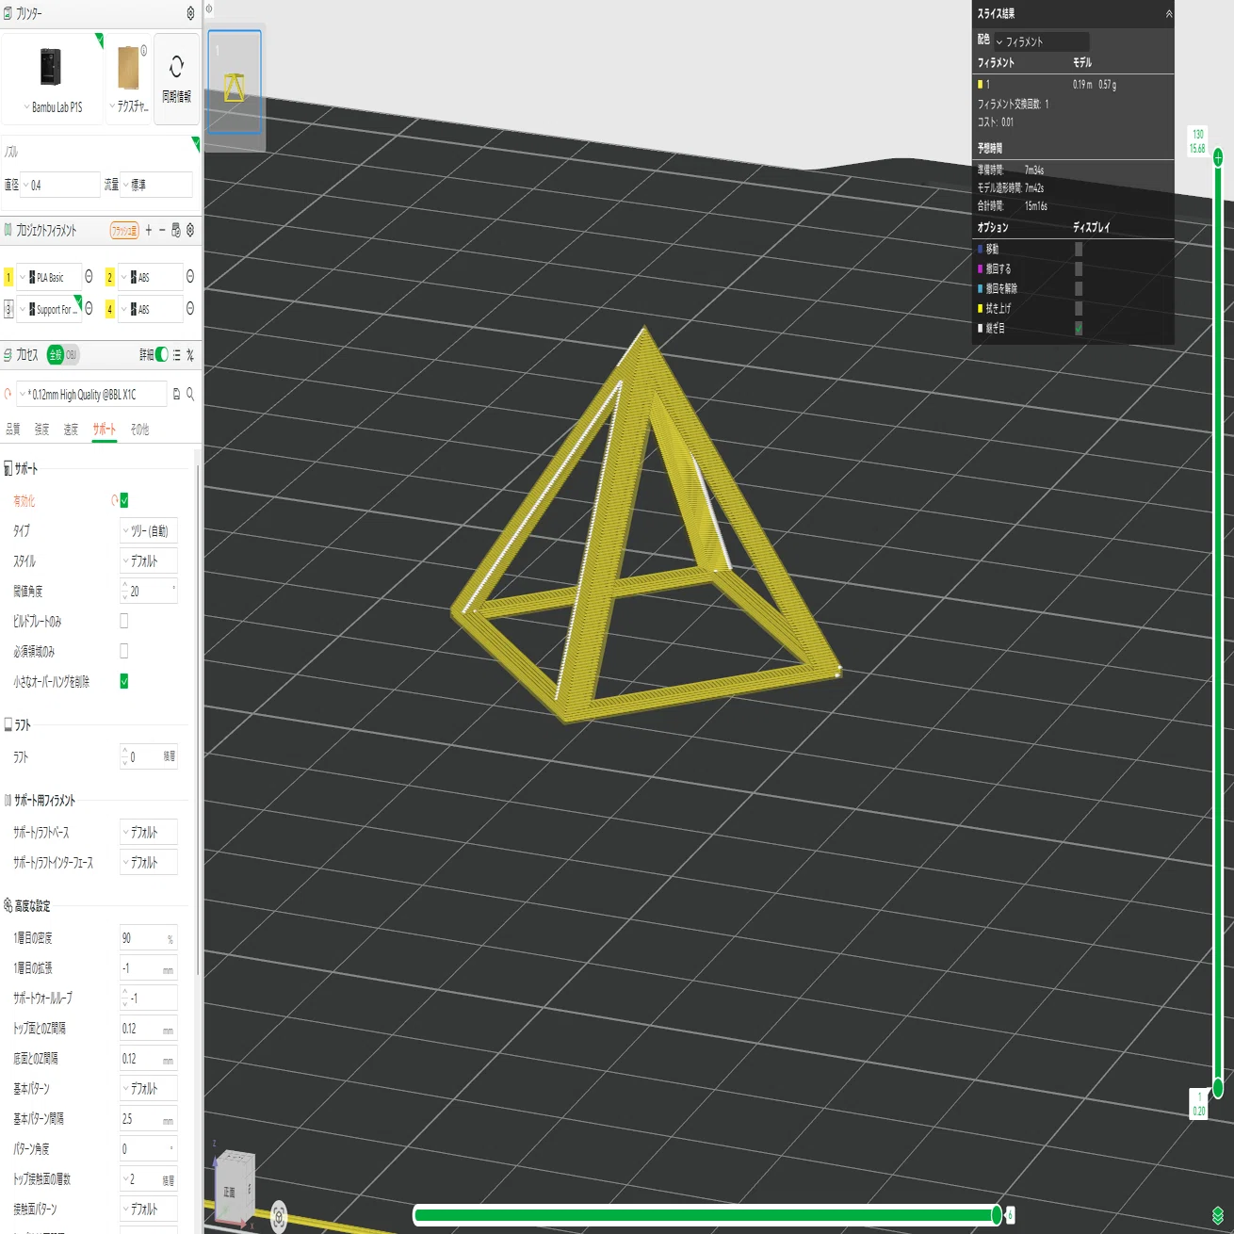Open サポート/ラフトベース dropdown
The image size is (1234, 1234).
click(x=149, y=833)
